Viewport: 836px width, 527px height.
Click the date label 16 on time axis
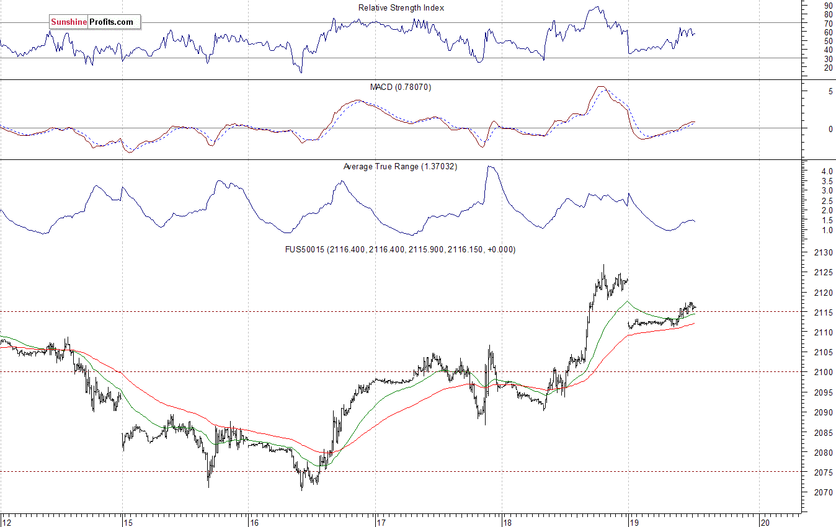254,522
